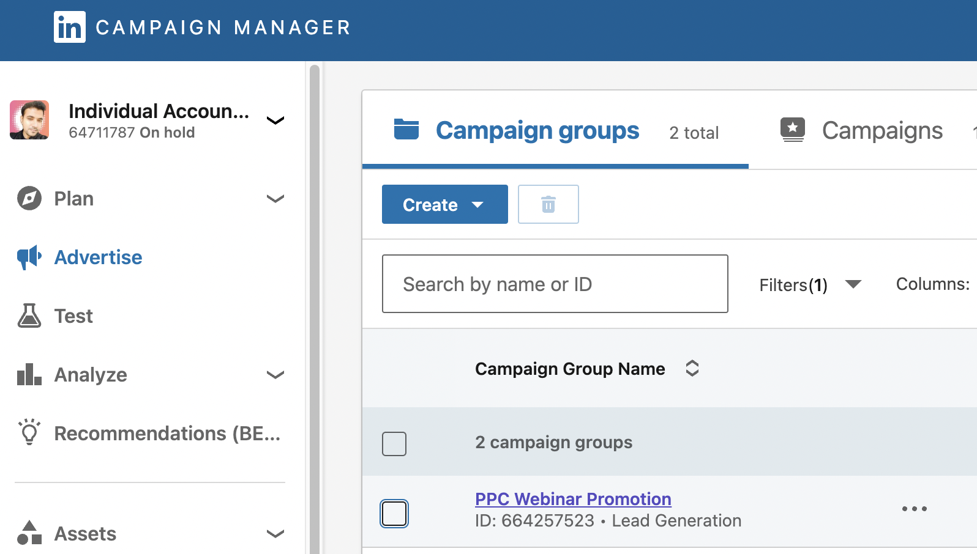This screenshot has width=977, height=554.
Task: Open the three-dot menu for PPC Webinar Promotion
Action: (914, 509)
